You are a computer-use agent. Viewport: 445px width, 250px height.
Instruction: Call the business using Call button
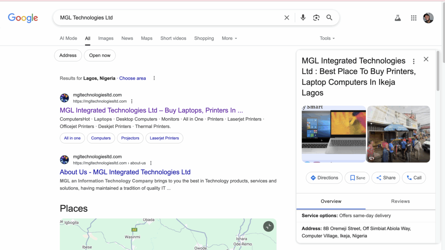pyautogui.click(x=414, y=178)
